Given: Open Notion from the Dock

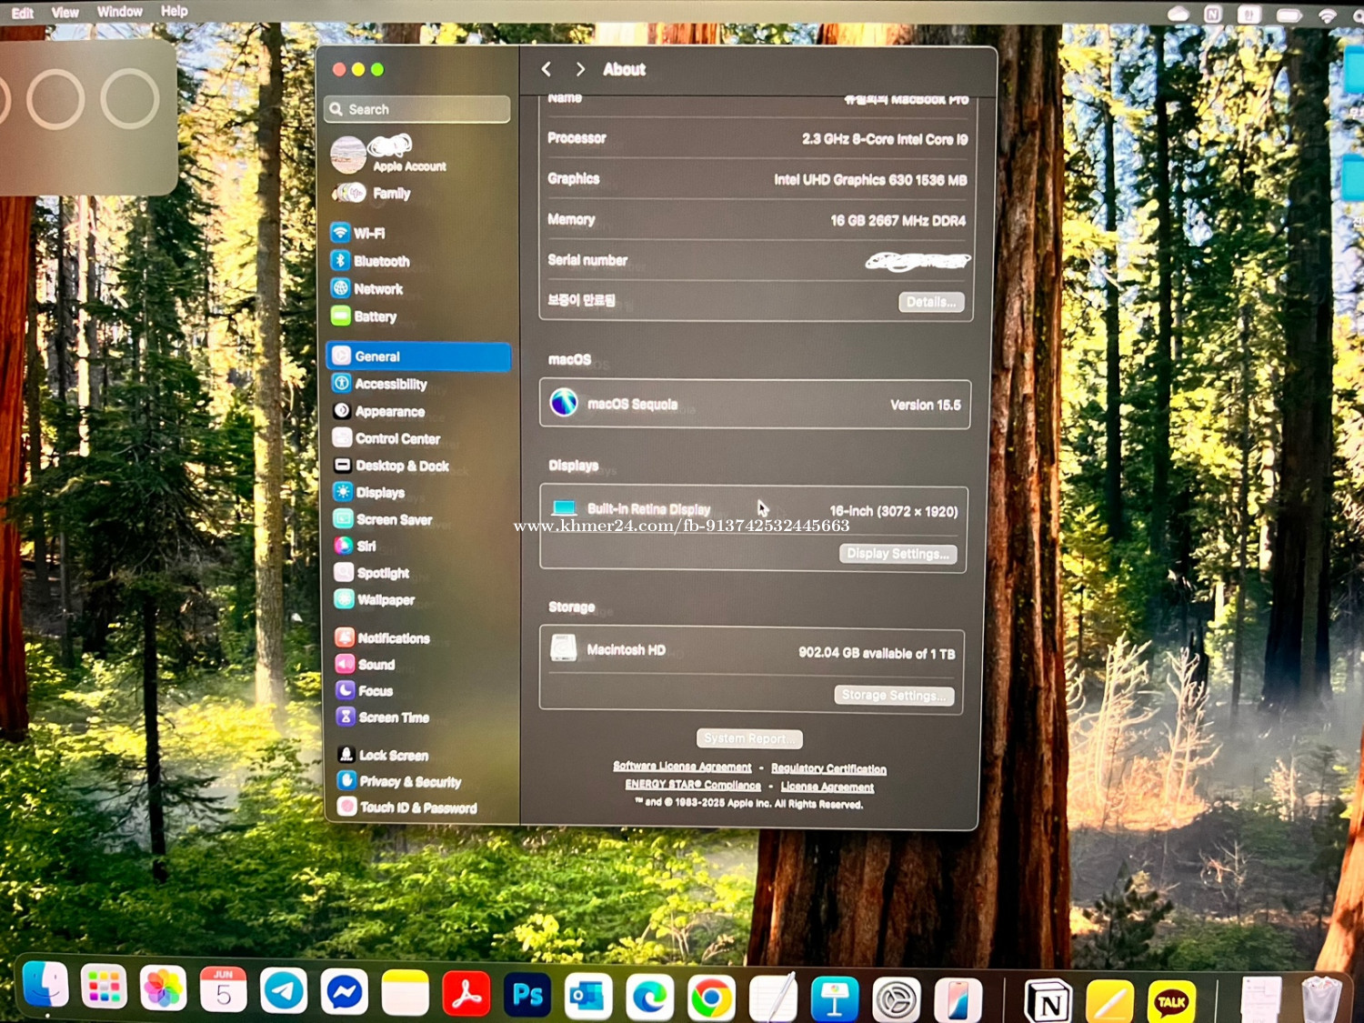Looking at the screenshot, I should pos(1048,1002).
